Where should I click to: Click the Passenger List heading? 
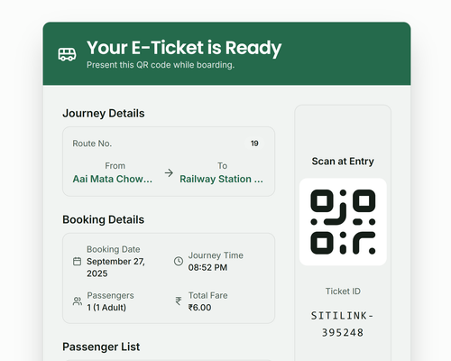point(101,347)
